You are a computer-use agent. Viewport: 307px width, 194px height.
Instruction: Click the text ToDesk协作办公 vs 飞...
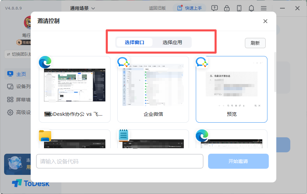(x=73, y=114)
